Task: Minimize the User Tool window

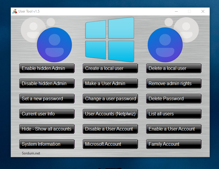Action: pos(176,11)
